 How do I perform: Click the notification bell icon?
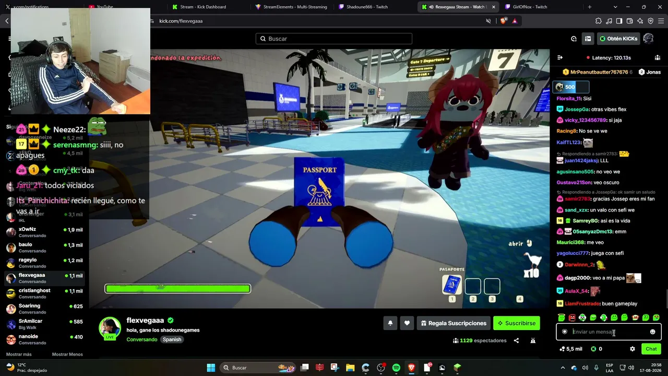pos(390,323)
